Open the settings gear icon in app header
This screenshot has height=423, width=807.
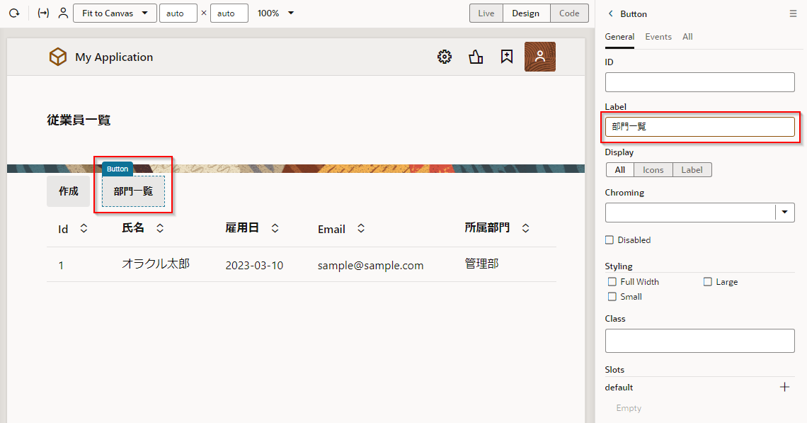[445, 57]
